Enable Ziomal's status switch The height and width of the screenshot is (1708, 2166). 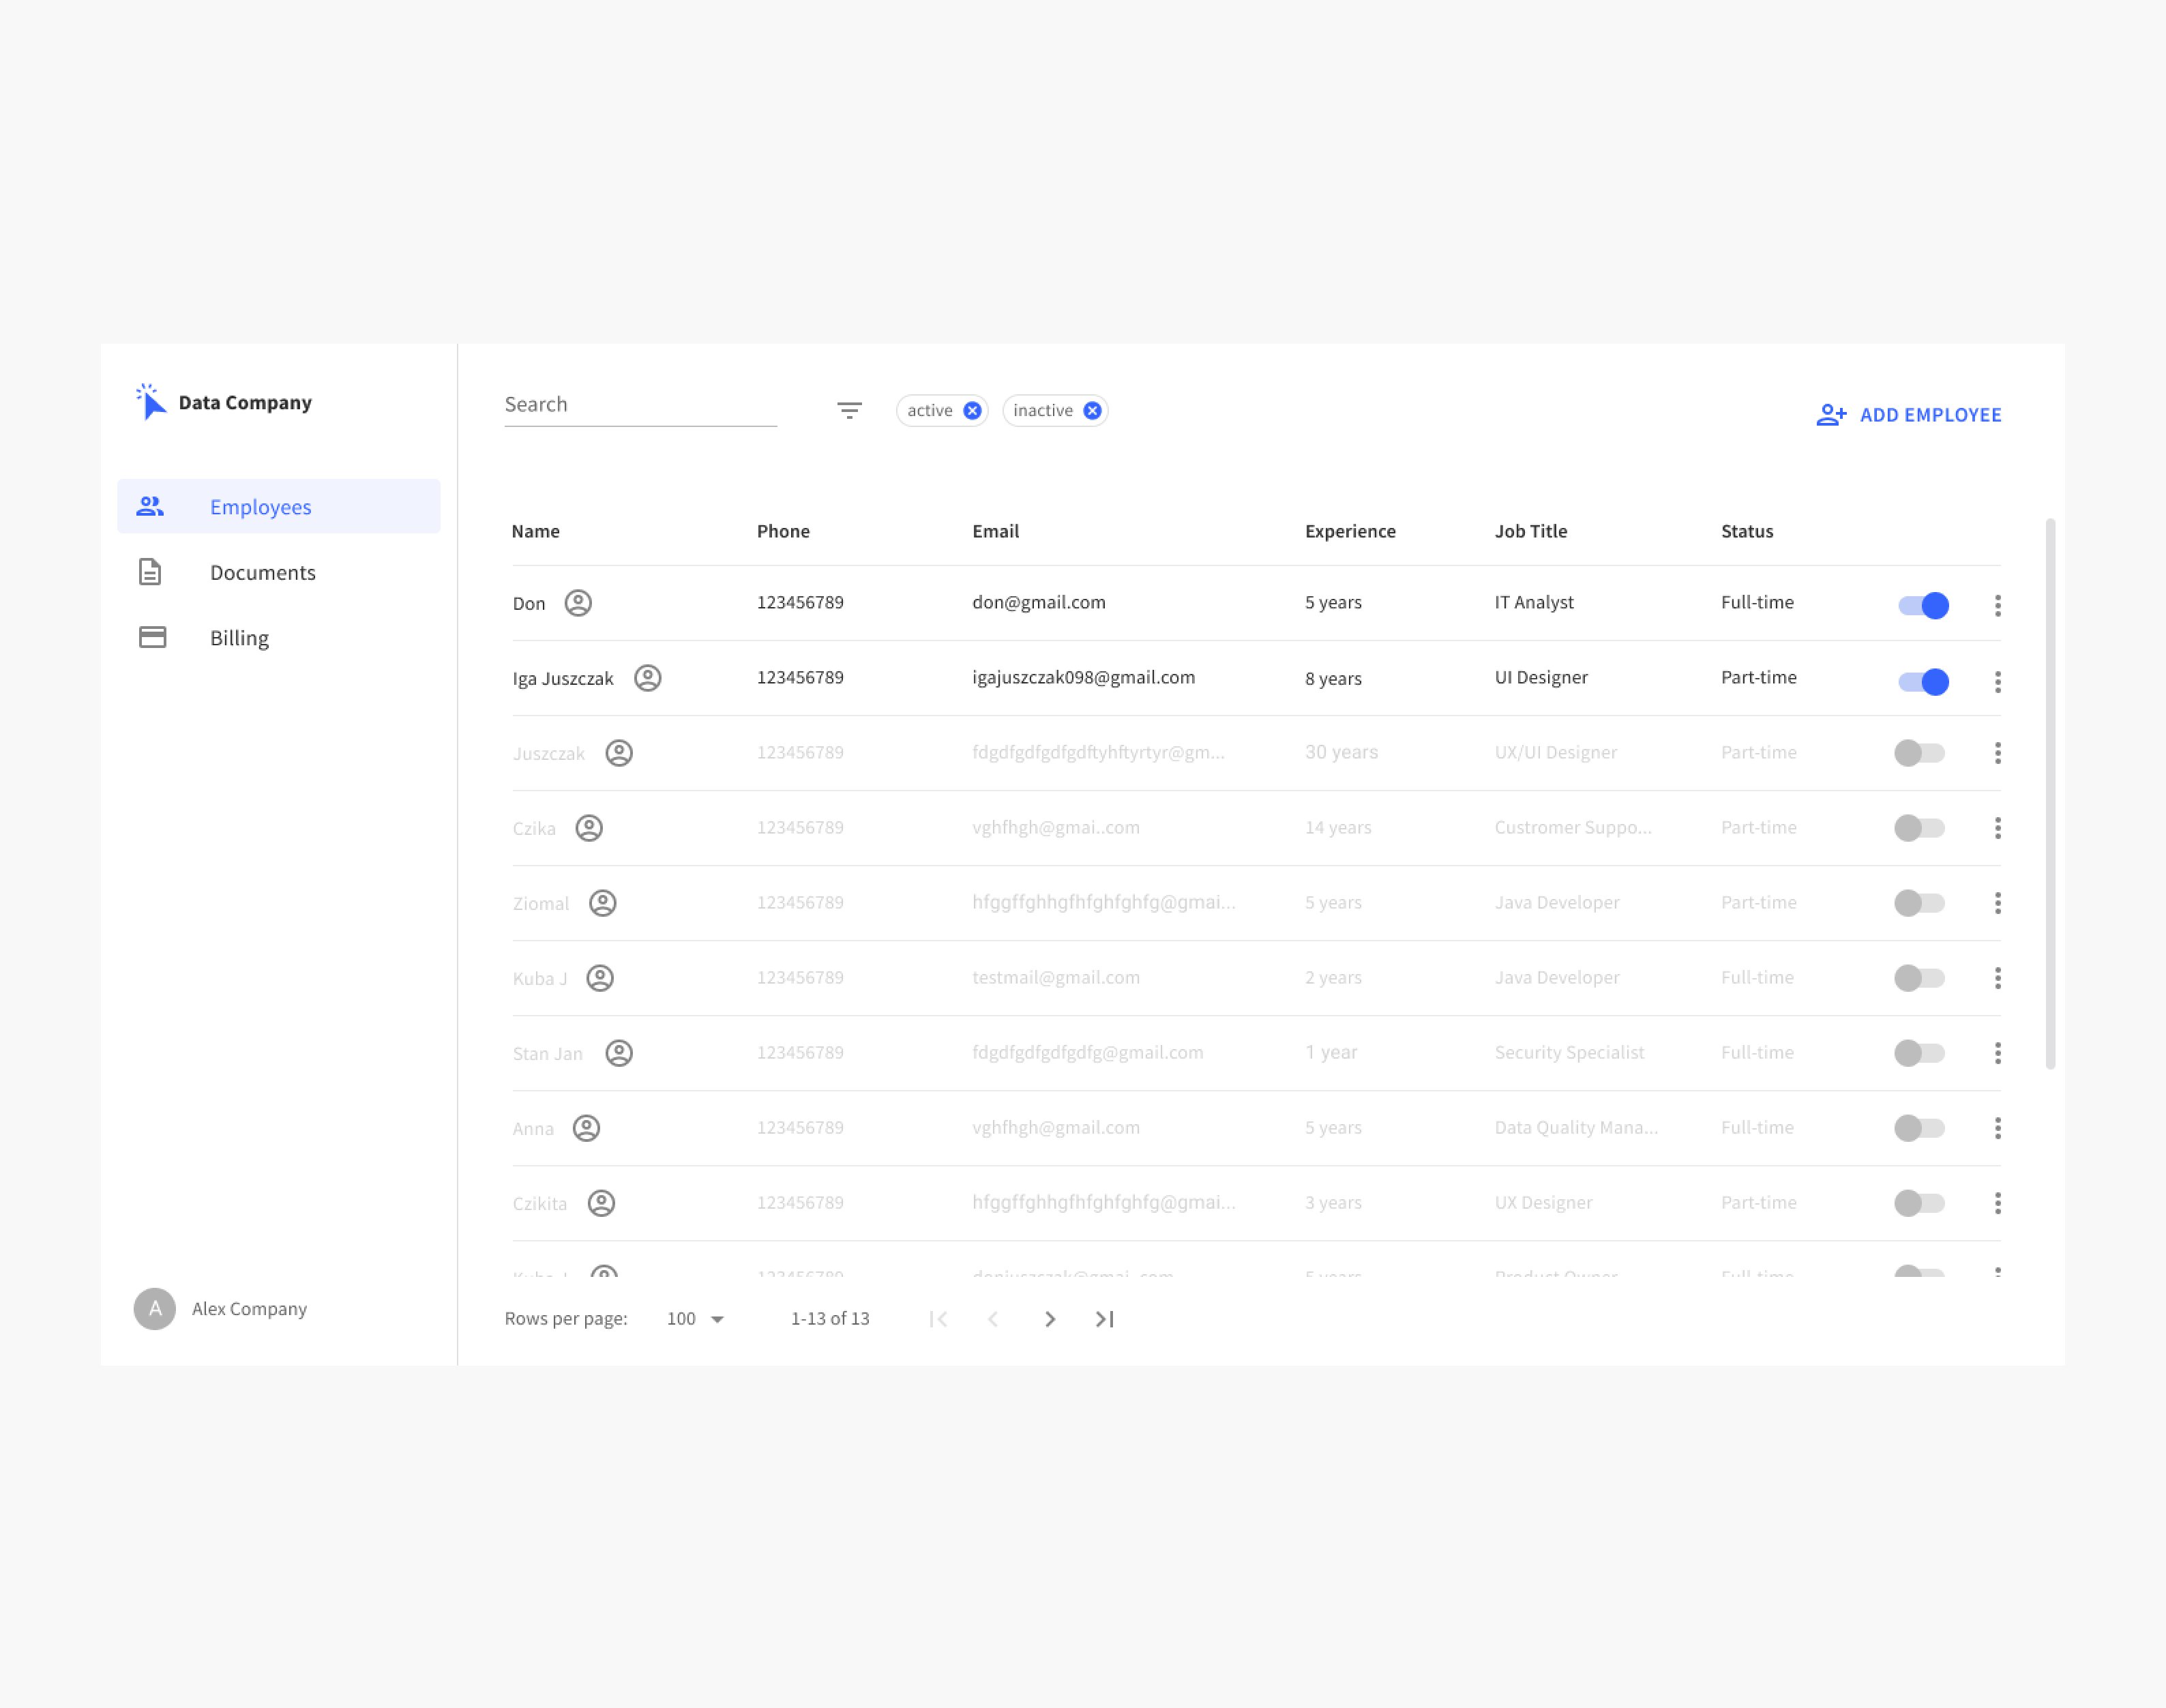click(x=1919, y=903)
